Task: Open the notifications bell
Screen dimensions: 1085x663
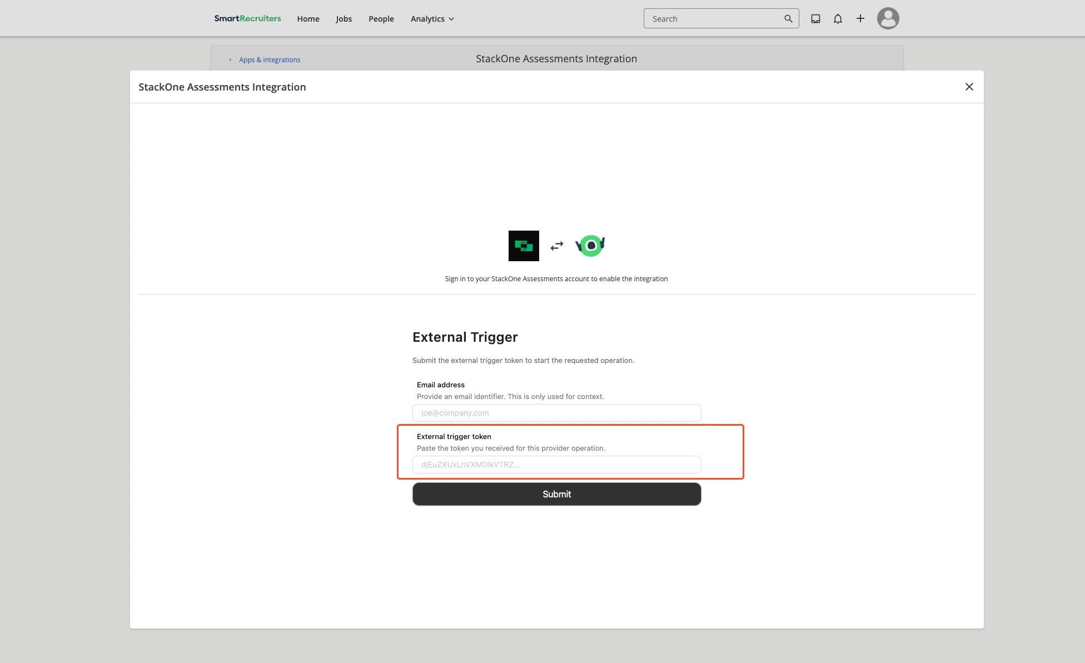Action: [838, 18]
